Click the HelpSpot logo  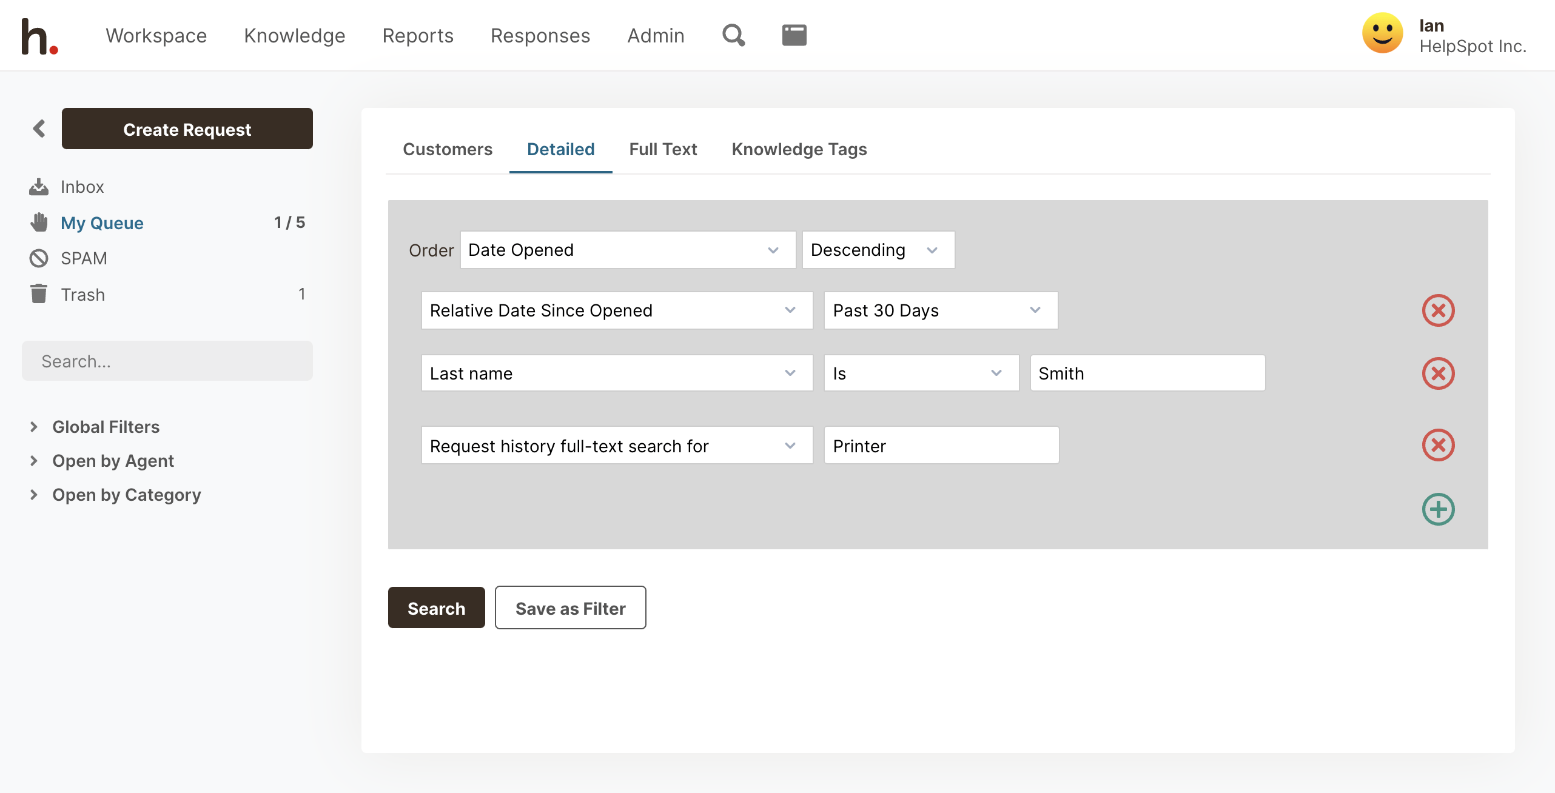pyautogui.click(x=39, y=36)
